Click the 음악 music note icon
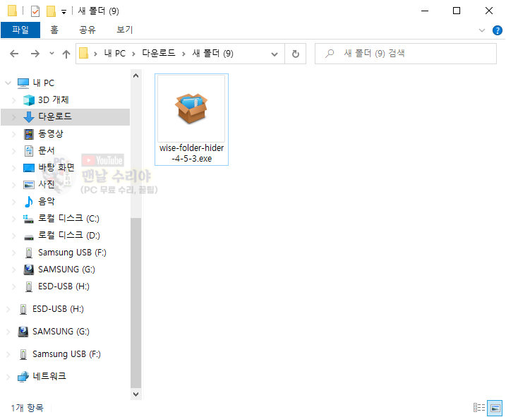Image resolution: width=506 pixels, height=417 pixels. click(29, 201)
